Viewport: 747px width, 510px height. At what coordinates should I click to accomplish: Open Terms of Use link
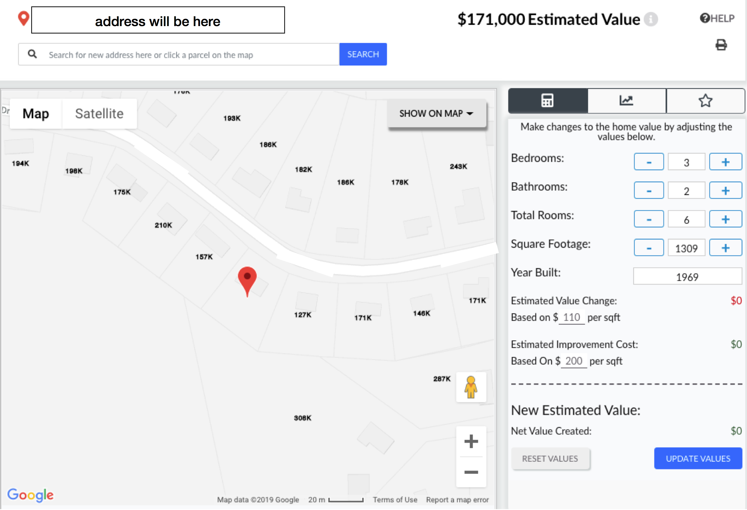pyautogui.click(x=395, y=500)
